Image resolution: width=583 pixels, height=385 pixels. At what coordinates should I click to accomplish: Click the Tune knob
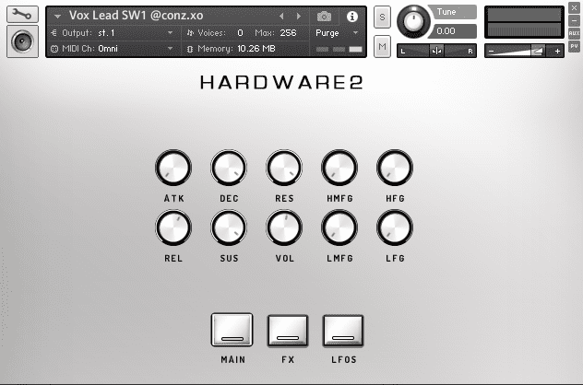coord(413,21)
